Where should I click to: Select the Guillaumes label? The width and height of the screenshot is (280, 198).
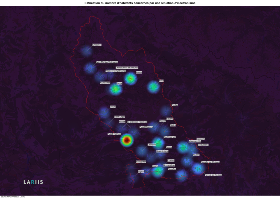coord(105,83)
